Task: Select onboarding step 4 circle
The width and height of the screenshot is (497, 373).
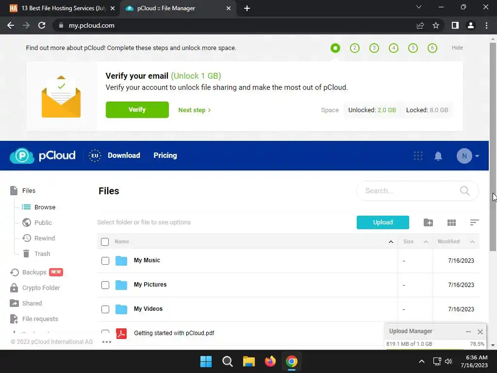Action: tap(393, 48)
